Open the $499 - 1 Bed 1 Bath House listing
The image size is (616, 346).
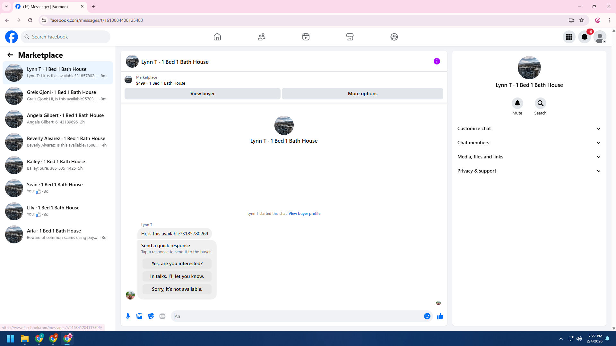click(161, 83)
